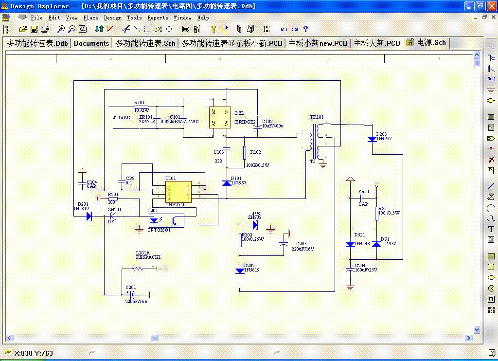
Task: Select the 电源.Sch tab
Action: pyautogui.click(x=427, y=43)
